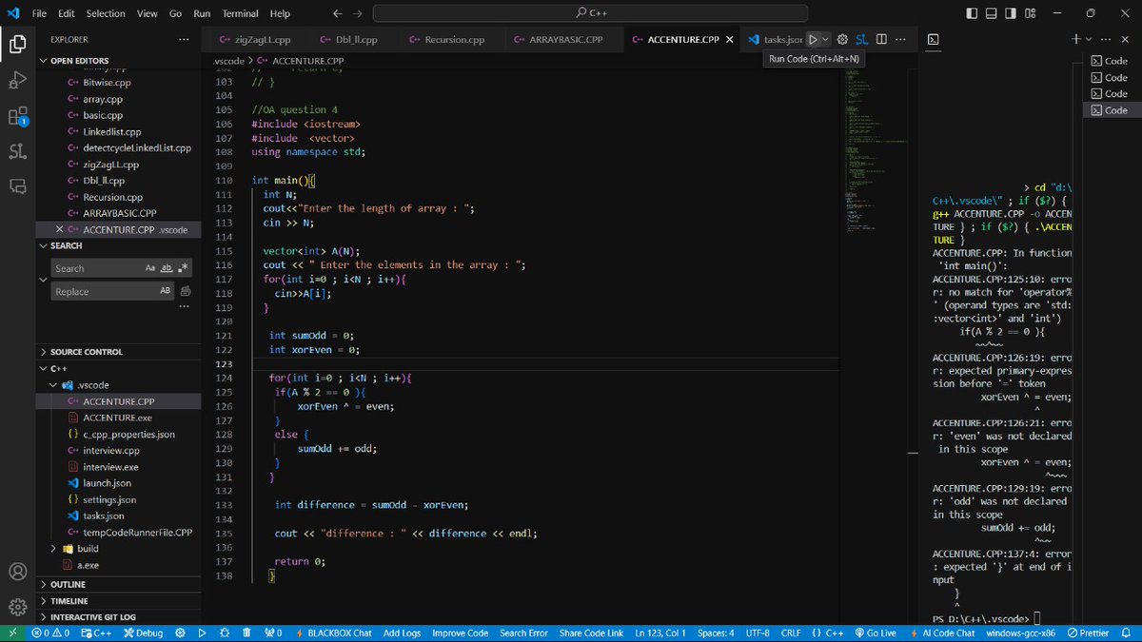Open the Extensions view with badge
1142x642 pixels.
tap(17, 116)
